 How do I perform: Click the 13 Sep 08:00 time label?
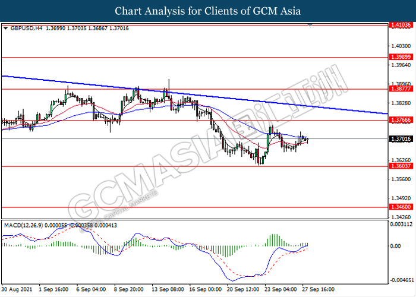click(168, 289)
